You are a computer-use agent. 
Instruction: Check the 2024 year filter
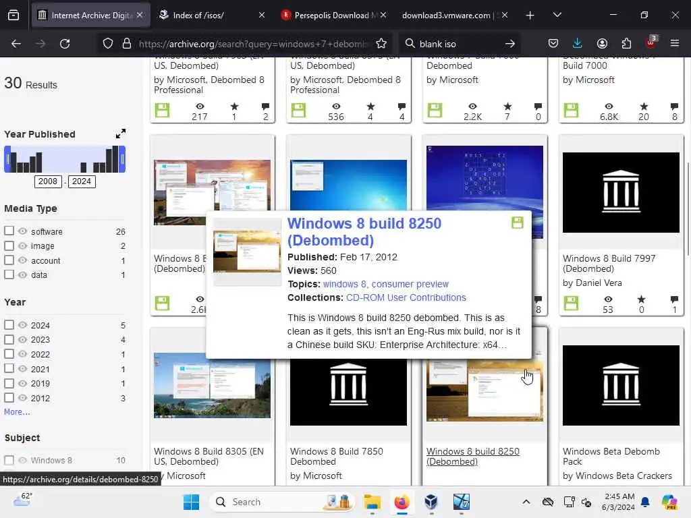[x=9, y=324]
